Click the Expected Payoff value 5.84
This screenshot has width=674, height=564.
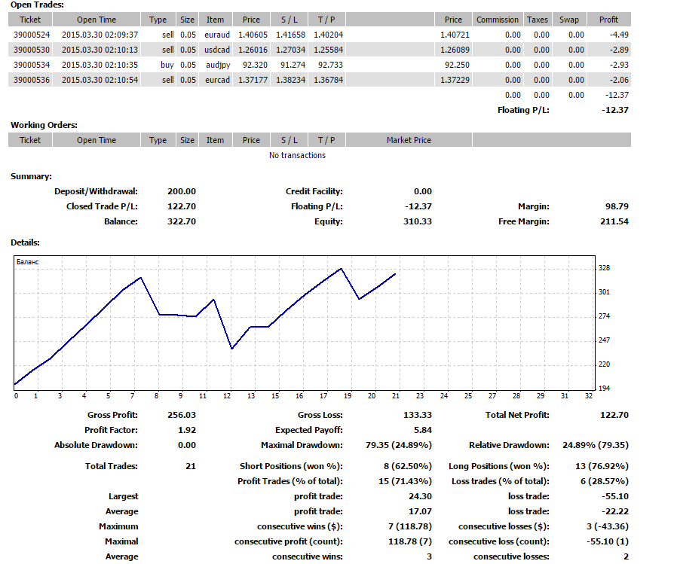[x=422, y=430]
